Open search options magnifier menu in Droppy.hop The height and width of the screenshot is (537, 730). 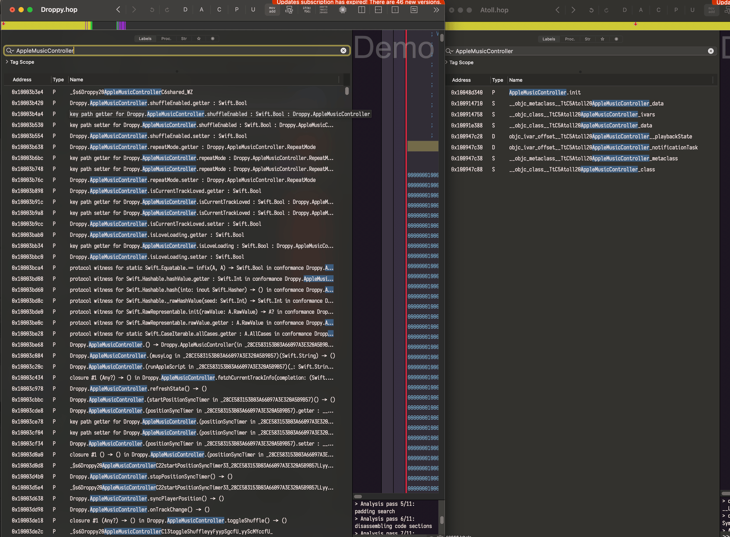tap(10, 51)
